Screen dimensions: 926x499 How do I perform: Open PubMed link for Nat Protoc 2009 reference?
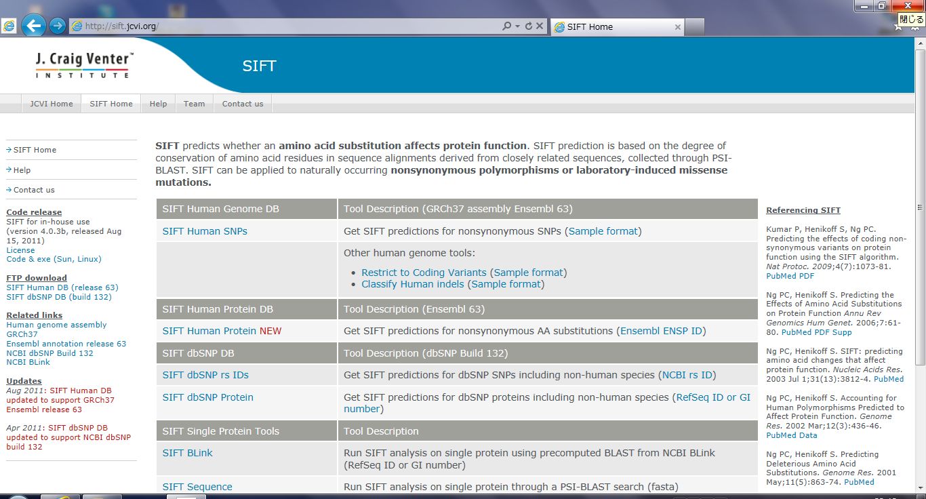(x=781, y=276)
